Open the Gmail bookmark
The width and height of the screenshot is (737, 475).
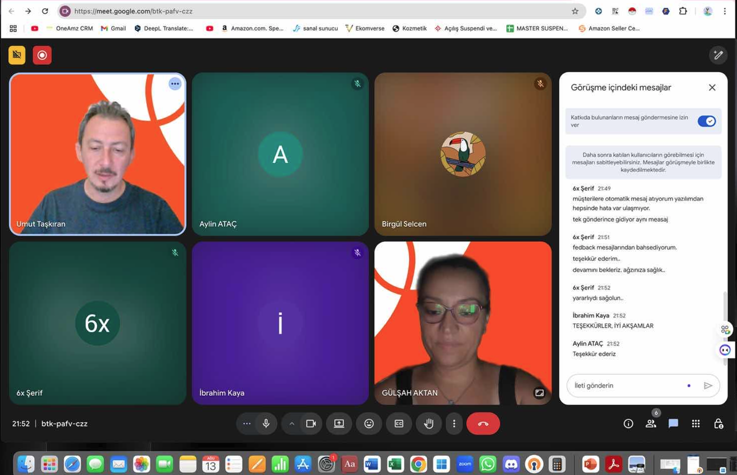pyautogui.click(x=113, y=28)
